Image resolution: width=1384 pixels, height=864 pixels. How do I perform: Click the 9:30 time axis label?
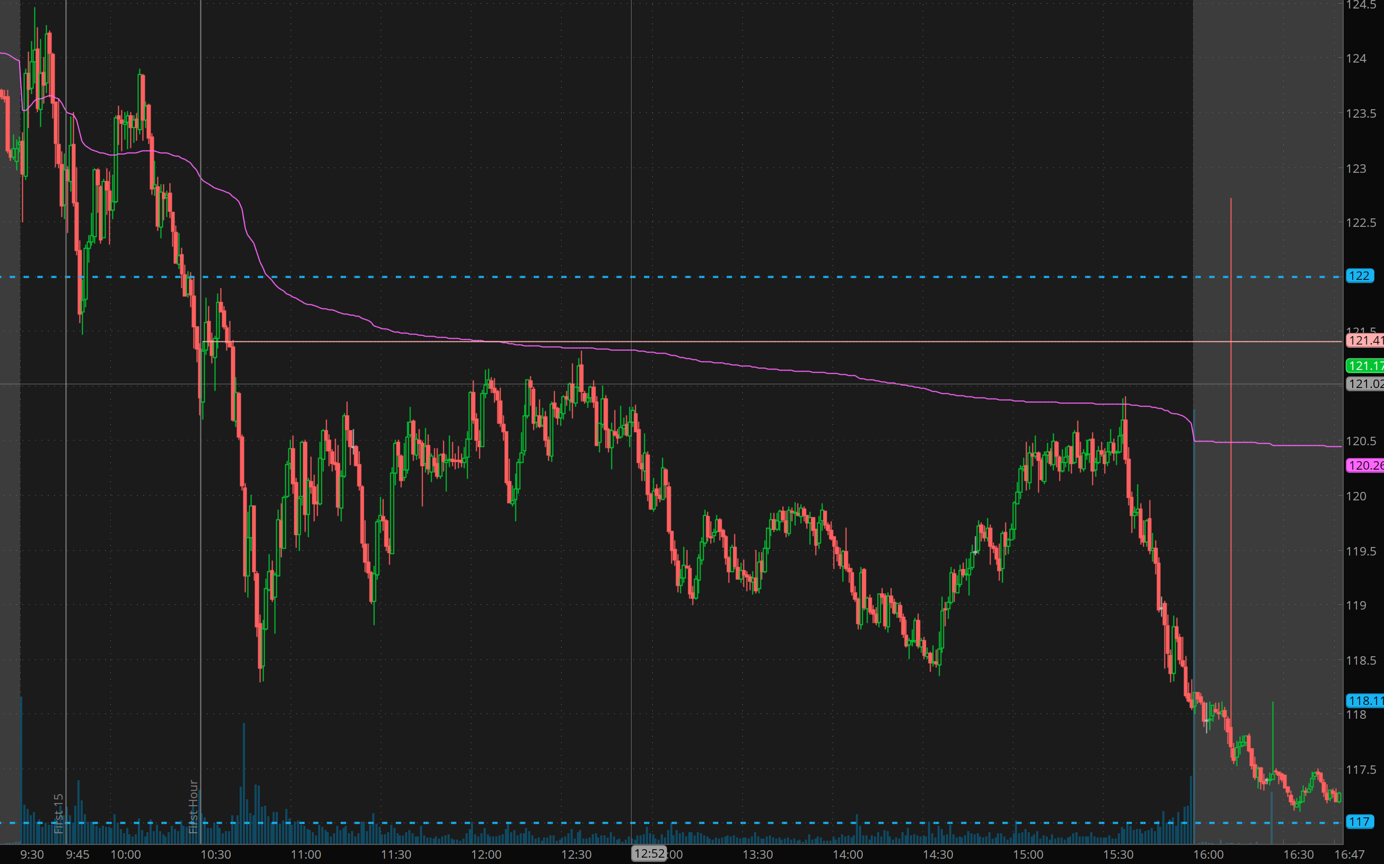pyautogui.click(x=32, y=854)
